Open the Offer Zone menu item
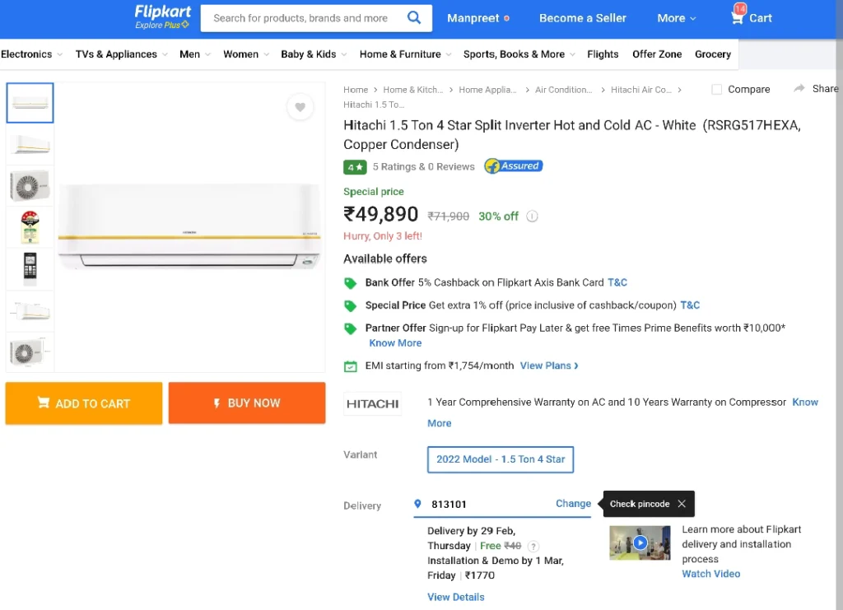 pyautogui.click(x=656, y=54)
